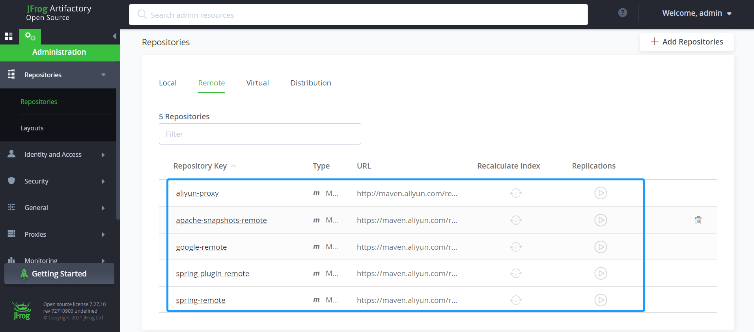The height and width of the screenshot is (332, 754).
Task: Click the Type column header
Action: (321, 166)
